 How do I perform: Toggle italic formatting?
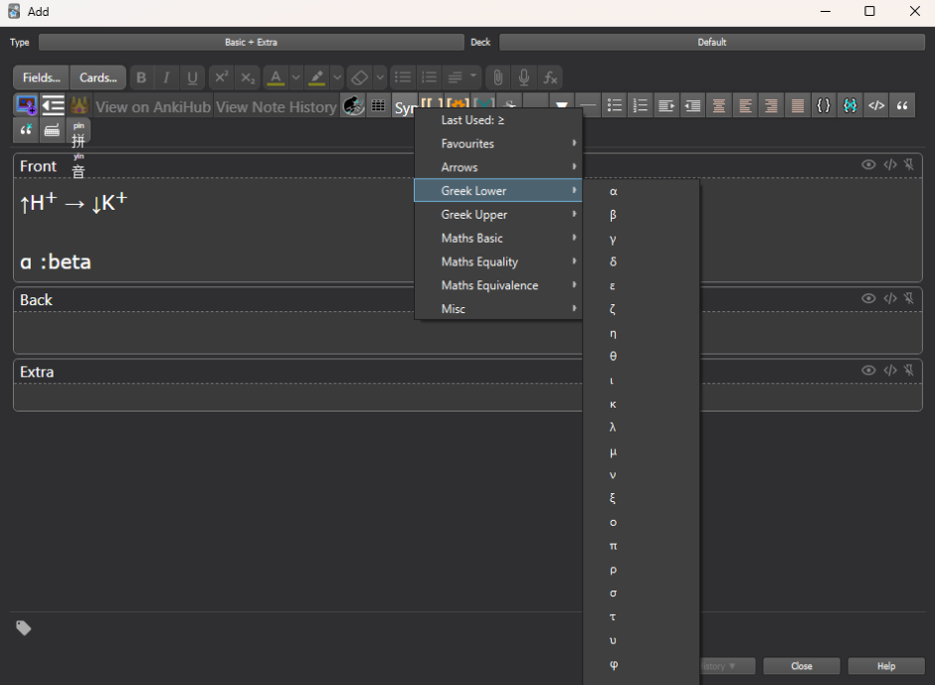pos(166,78)
